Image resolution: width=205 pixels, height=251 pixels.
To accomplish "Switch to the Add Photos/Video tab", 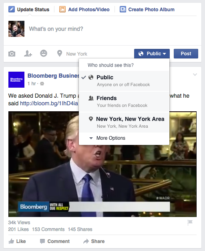I will tap(84, 10).
